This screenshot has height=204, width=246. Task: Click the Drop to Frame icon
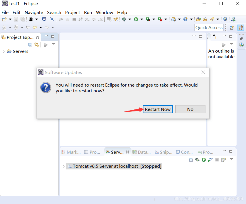point(109,19)
